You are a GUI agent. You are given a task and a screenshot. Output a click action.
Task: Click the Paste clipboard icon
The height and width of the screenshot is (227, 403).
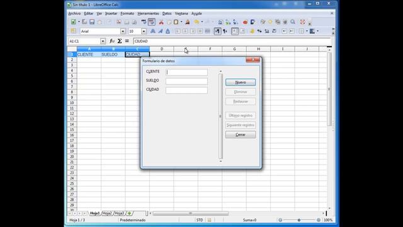click(176, 22)
